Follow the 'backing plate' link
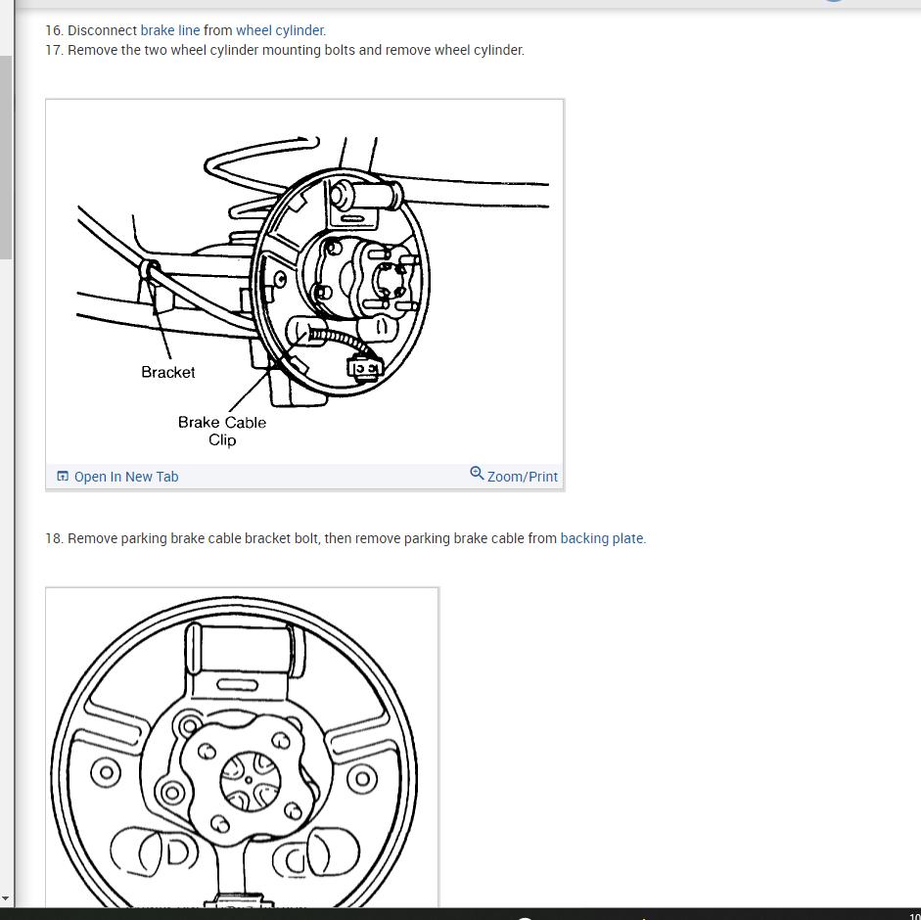 (602, 538)
